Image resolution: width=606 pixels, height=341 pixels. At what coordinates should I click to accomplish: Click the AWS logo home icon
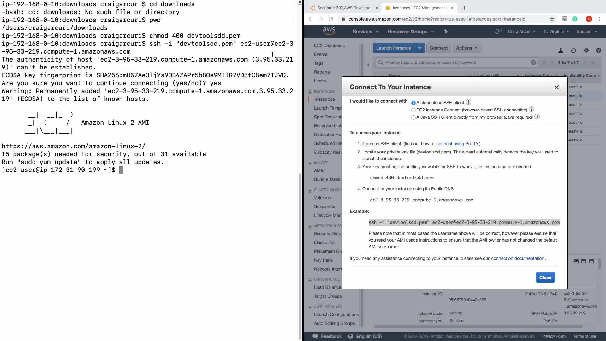(x=329, y=31)
